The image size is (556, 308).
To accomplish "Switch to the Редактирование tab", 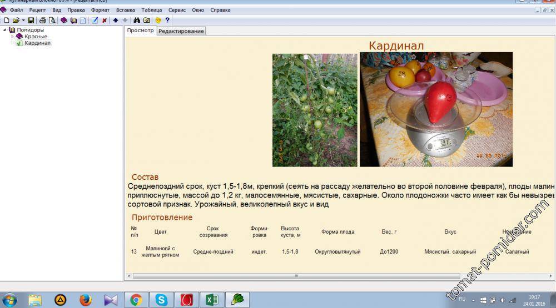I will pyautogui.click(x=181, y=31).
